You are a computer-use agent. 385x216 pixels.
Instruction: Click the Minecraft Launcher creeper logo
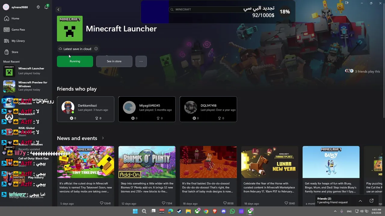pyautogui.click(x=70, y=28)
